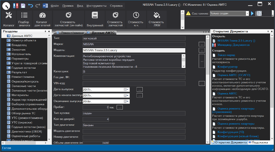The image size is (275, 152).
Task: Click the save floppy disk icon
Action: pos(23,5)
